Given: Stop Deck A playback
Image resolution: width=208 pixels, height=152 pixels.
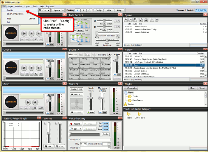Looking at the screenshot, I should (31, 33).
